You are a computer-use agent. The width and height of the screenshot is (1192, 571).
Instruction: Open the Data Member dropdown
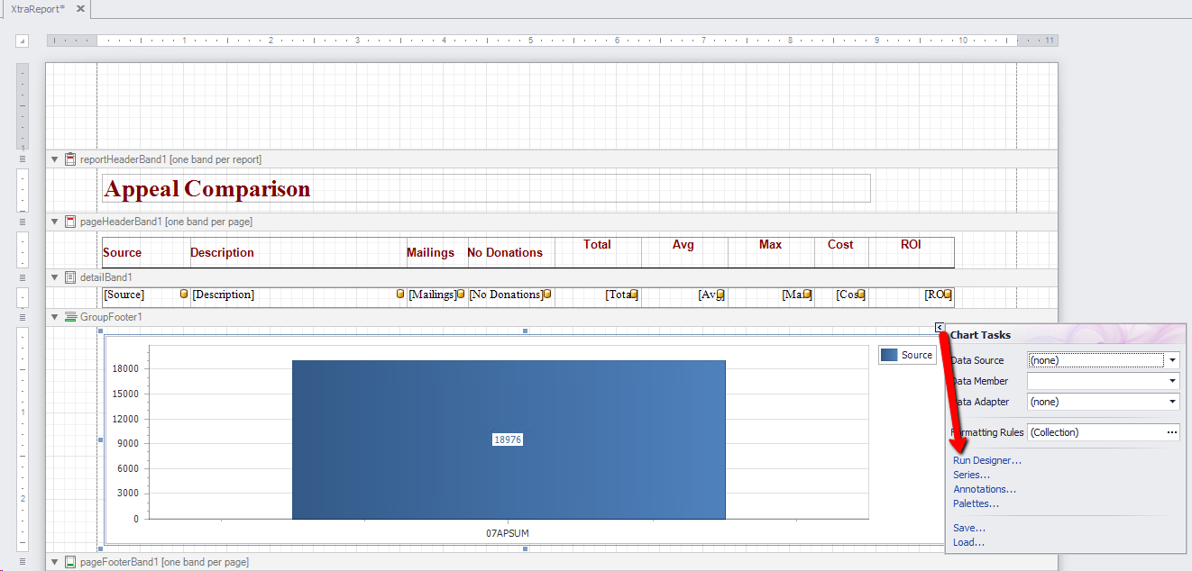pyautogui.click(x=1173, y=381)
